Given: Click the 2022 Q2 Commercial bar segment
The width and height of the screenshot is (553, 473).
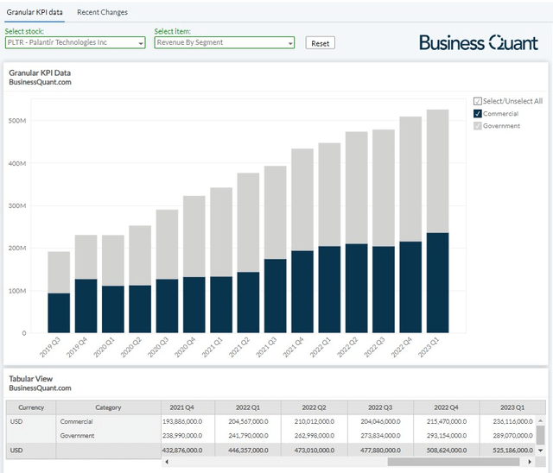Looking at the screenshot, I should click(x=357, y=288).
